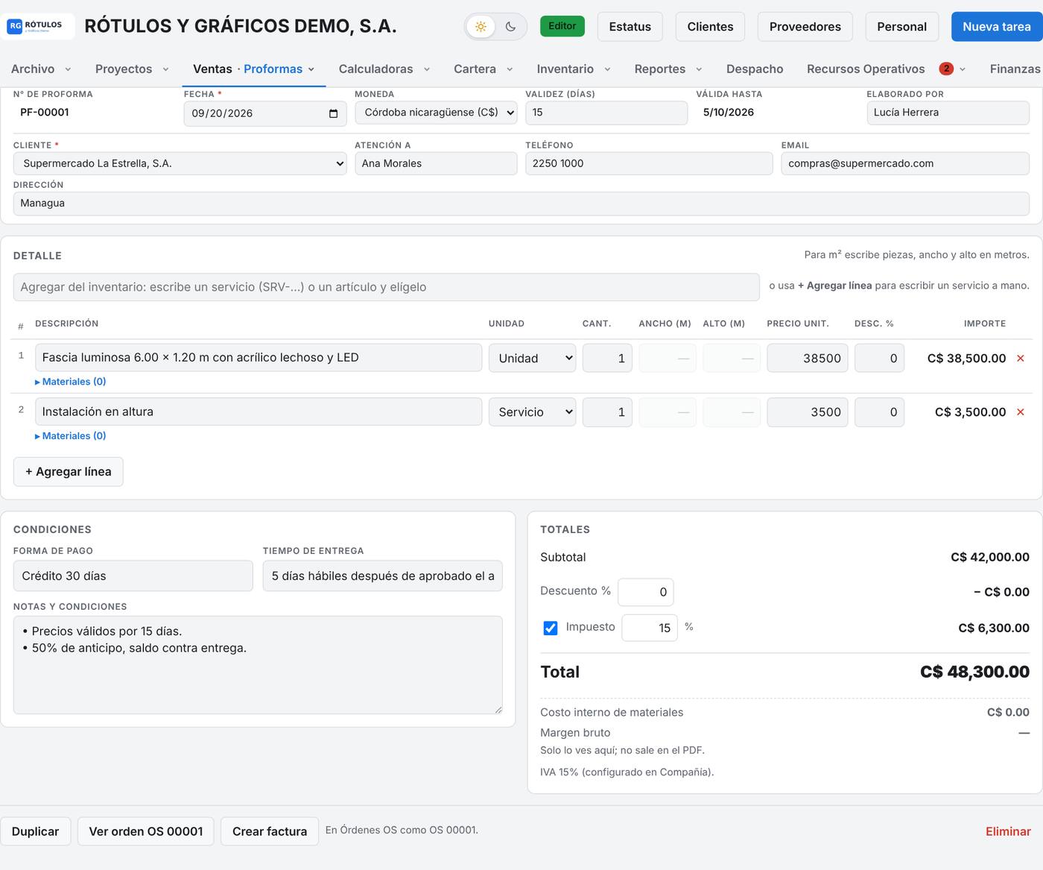Click the Nueva tarea button
This screenshot has width=1043, height=870.
click(x=997, y=27)
